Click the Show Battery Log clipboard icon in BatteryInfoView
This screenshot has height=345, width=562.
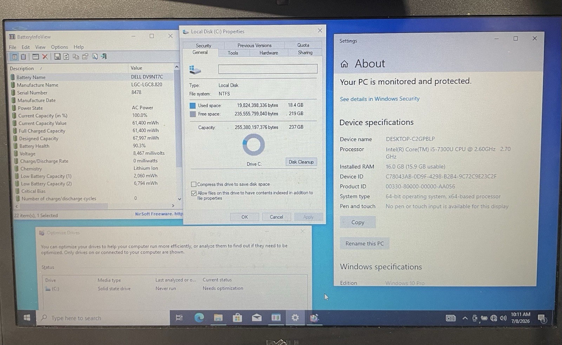pyautogui.click(x=24, y=56)
